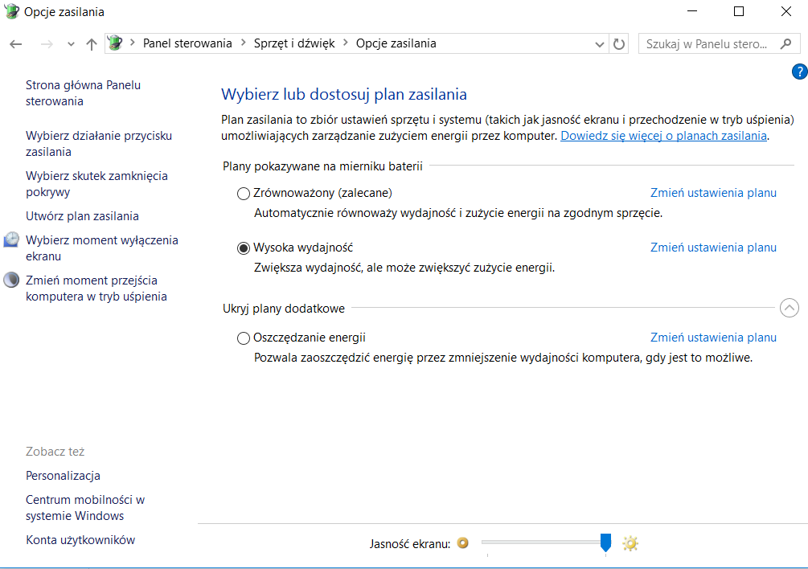This screenshot has height=569, width=808.
Task: Click Zmień ustawienia planu for Wysoka wydajność
Action: (x=712, y=248)
